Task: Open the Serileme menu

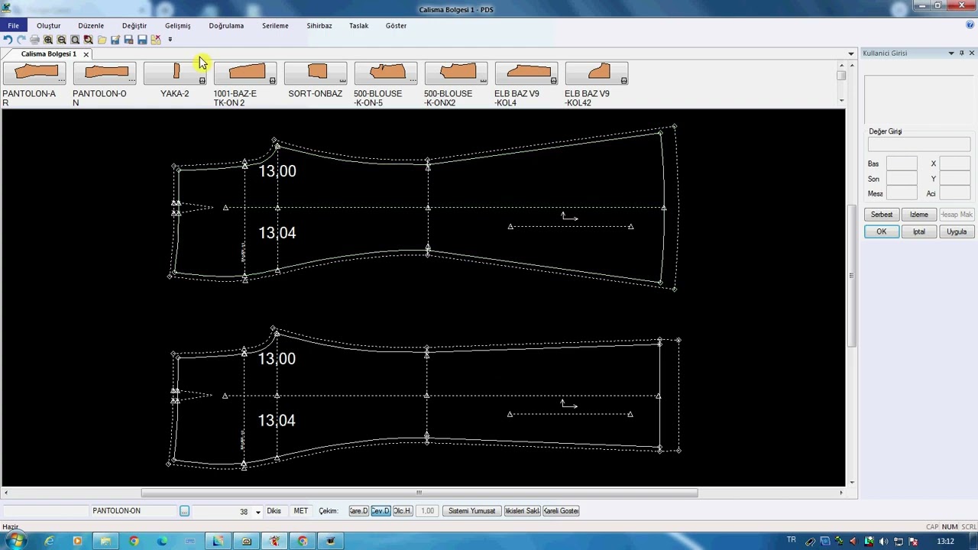Action: (x=275, y=25)
